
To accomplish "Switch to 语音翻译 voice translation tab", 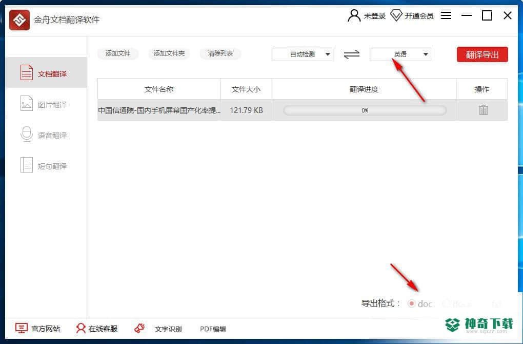I will tap(46, 135).
